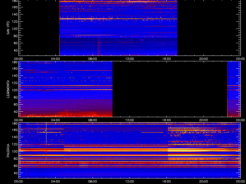Click the 20:00 time label under Learmonth panel
Screen dimensions: 246x184
point(204,120)
